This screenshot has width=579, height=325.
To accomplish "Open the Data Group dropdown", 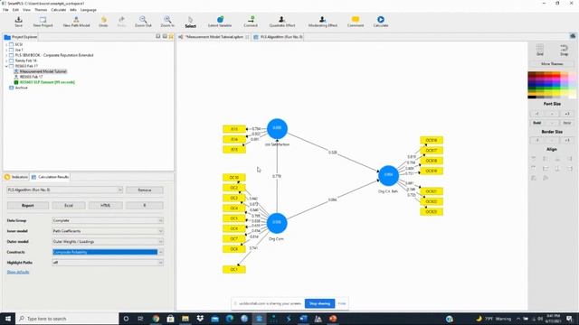I will 108,220.
